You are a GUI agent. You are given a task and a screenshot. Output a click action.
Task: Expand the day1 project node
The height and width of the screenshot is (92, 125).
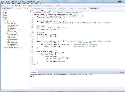(x=2, y=12)
